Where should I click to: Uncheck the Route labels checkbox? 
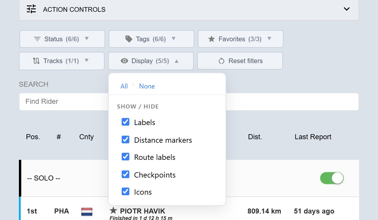tap(126, 157)
